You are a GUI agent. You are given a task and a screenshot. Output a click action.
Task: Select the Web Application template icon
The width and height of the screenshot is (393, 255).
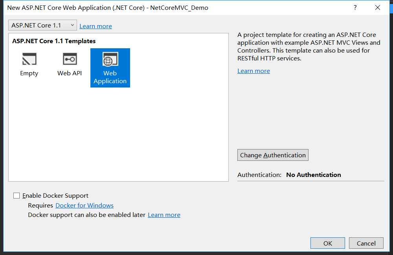point(110,59)
